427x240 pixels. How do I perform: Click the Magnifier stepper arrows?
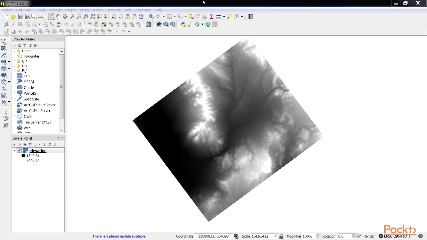pos(318,236)
